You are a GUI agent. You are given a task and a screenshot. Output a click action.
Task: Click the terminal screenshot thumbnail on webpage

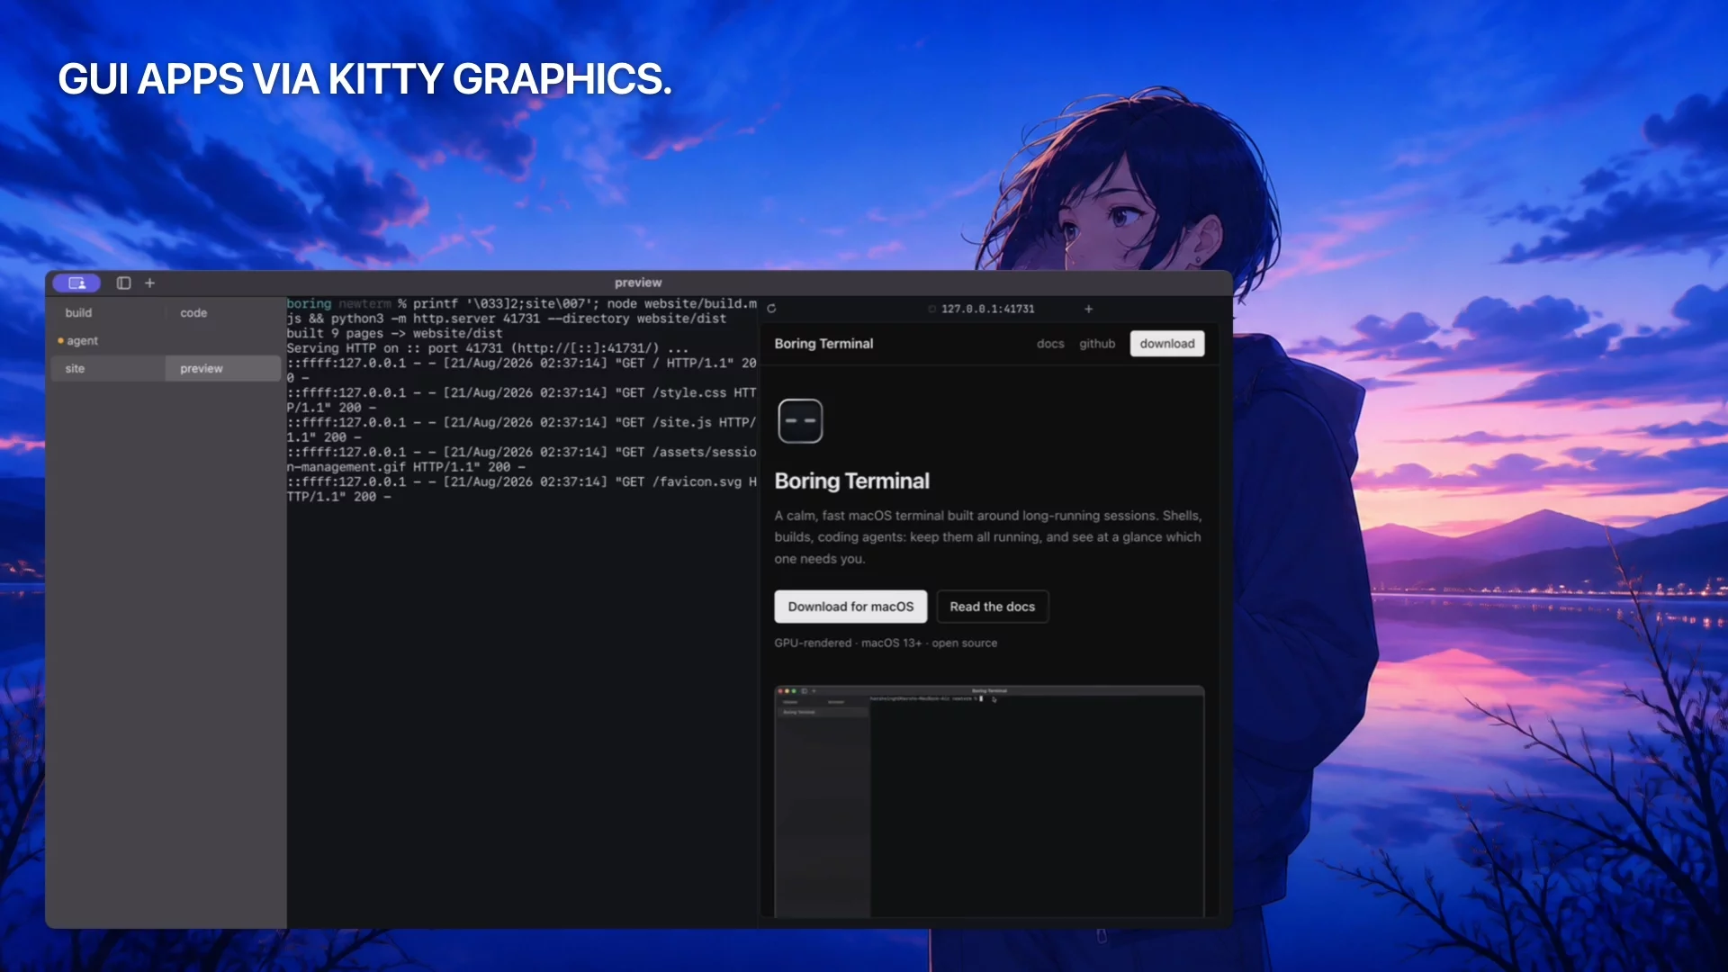(x=989, y=801)
